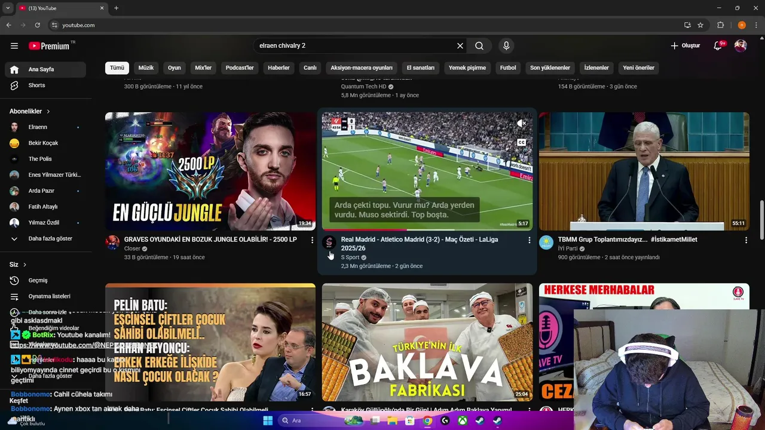Open the Closer channel avatar
This screenshot has width=765, height=430.
click(112, 242)
